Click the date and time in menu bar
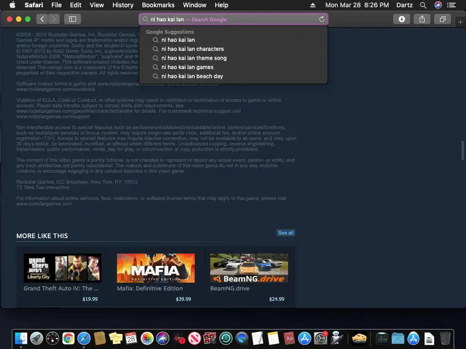 [x=357, y=5]
